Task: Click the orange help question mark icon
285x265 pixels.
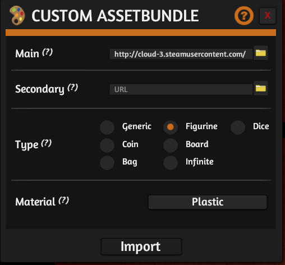Action: click(244, 16)
